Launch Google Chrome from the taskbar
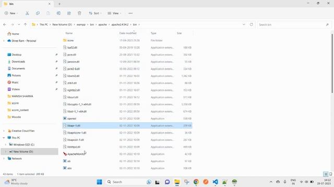The height and width of the screenshot is (187, 334). (x=196, y=182)
